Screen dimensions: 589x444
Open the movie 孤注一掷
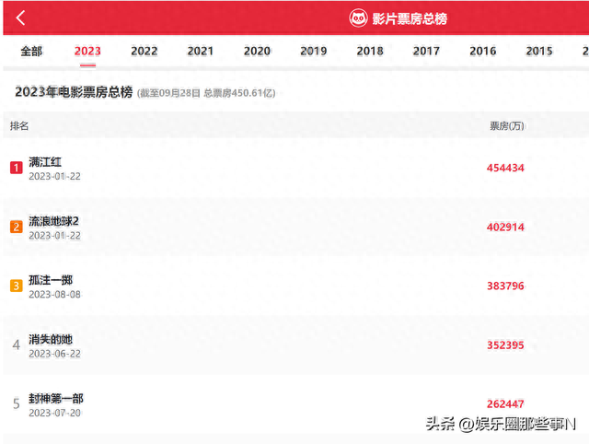51,280
